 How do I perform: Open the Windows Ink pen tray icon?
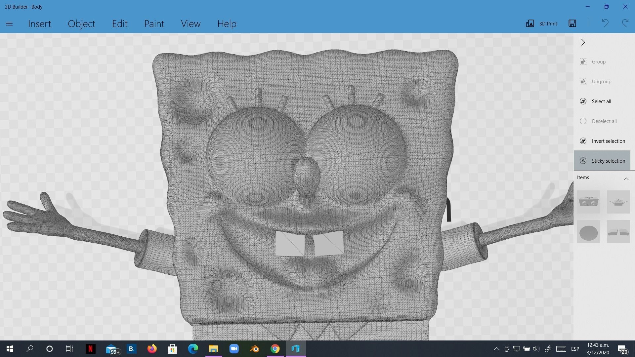548,349
